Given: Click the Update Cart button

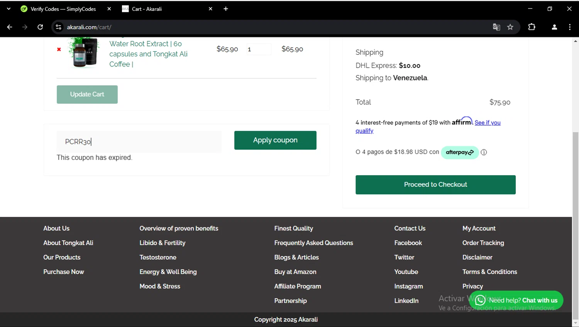Looking at the screenshot, I should tap(87, 94).
